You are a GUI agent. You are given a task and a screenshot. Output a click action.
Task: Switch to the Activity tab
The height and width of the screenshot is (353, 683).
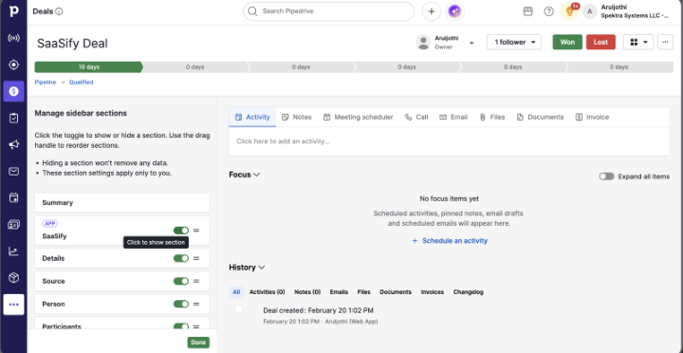point(252,118)
